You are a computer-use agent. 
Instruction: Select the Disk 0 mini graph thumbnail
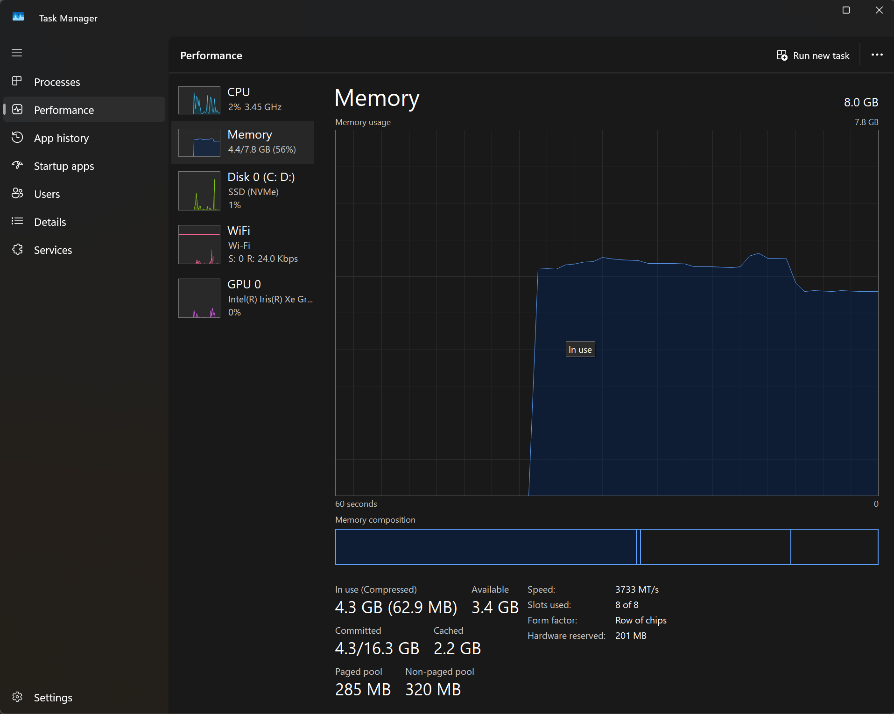pos(199,191)
